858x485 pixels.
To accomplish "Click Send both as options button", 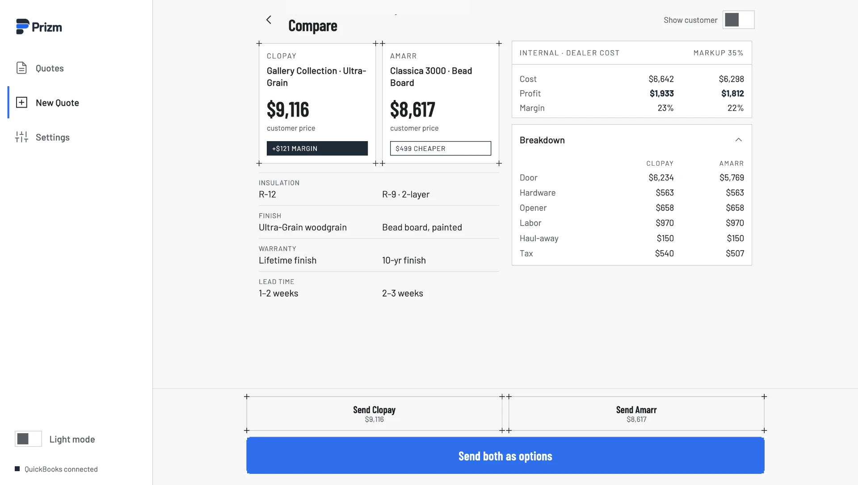I will (505, 456).
